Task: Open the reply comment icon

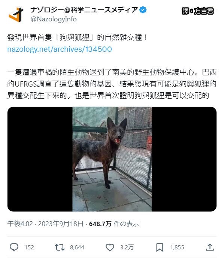Action: [x=14, y=247]
